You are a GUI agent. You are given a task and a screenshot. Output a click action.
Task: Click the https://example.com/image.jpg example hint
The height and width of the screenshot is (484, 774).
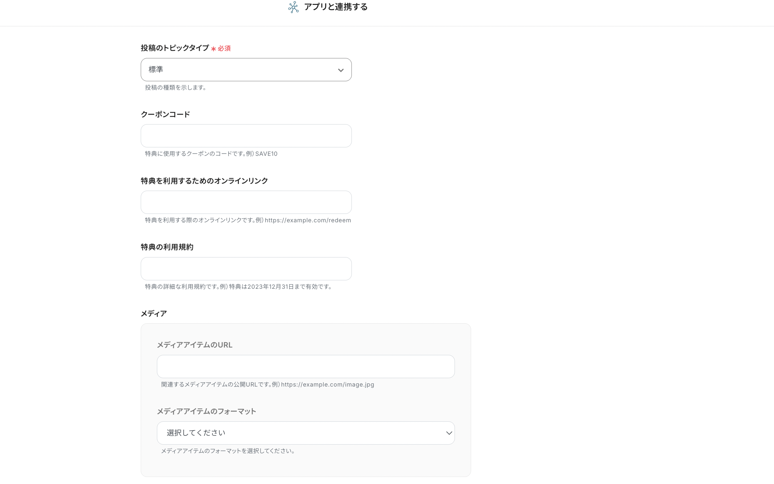(x=327, y=384)
